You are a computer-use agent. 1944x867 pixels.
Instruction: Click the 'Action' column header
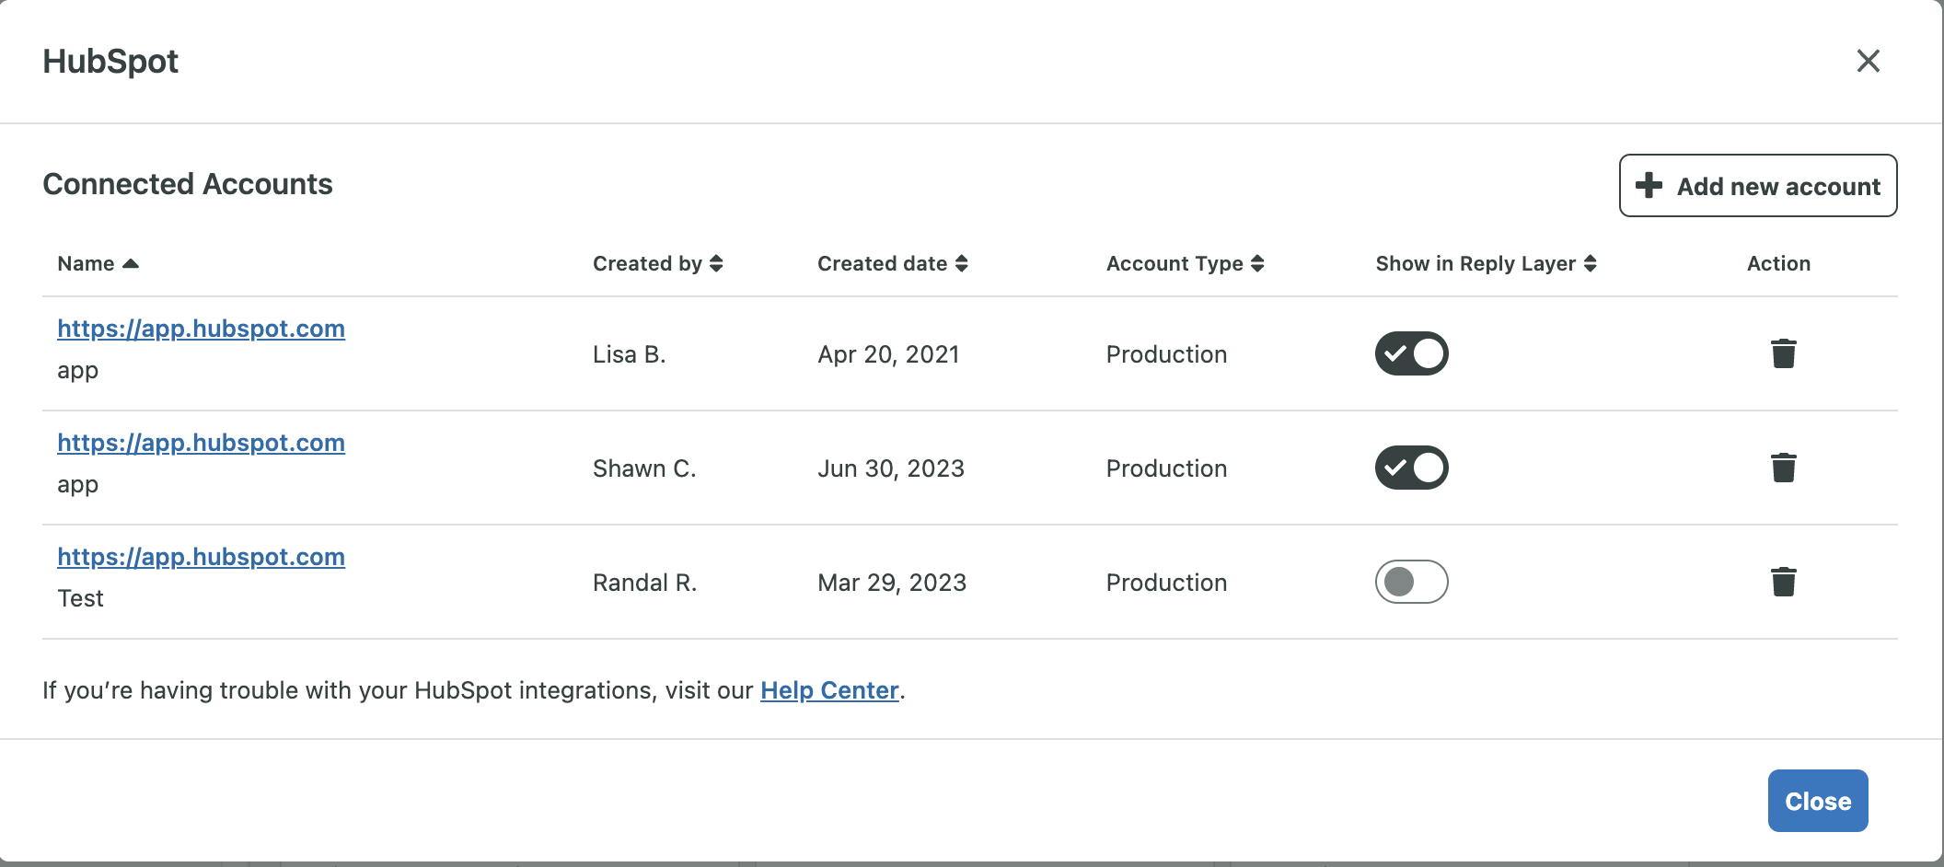tap(1778, 264)
